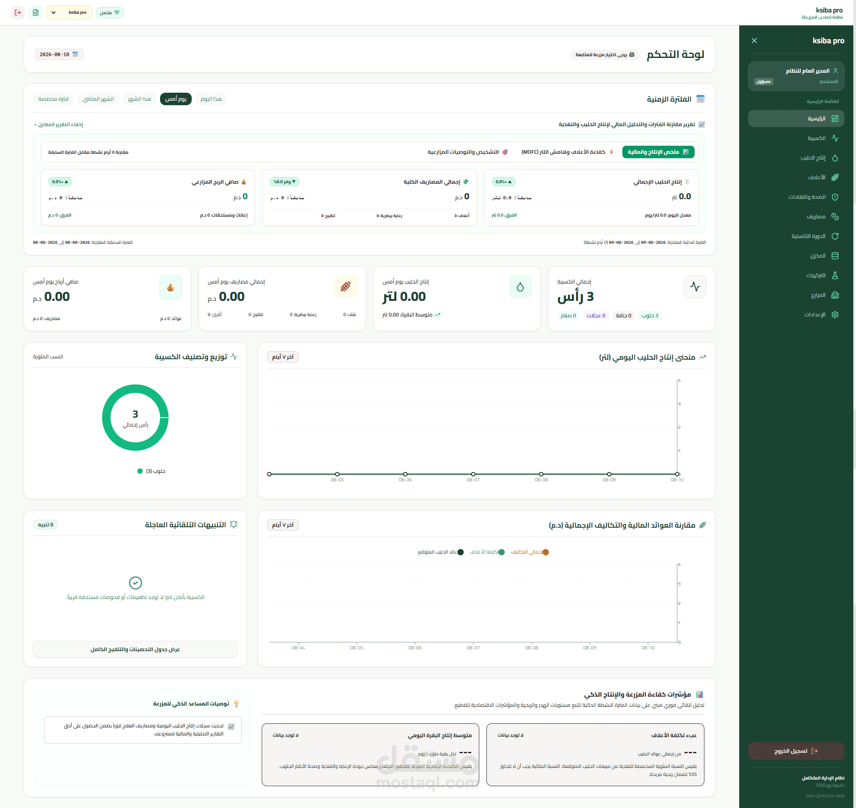Click the الدورة التناسلية cycle icon
The height and width of the screenshot is (808, 856).
pos(835,236)
